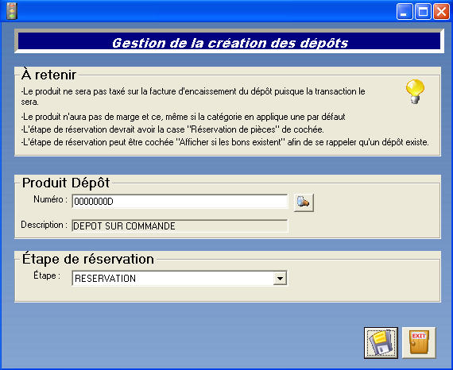
Task: Maximize the window
Action: pyautogui.click(x=423, y=12)
